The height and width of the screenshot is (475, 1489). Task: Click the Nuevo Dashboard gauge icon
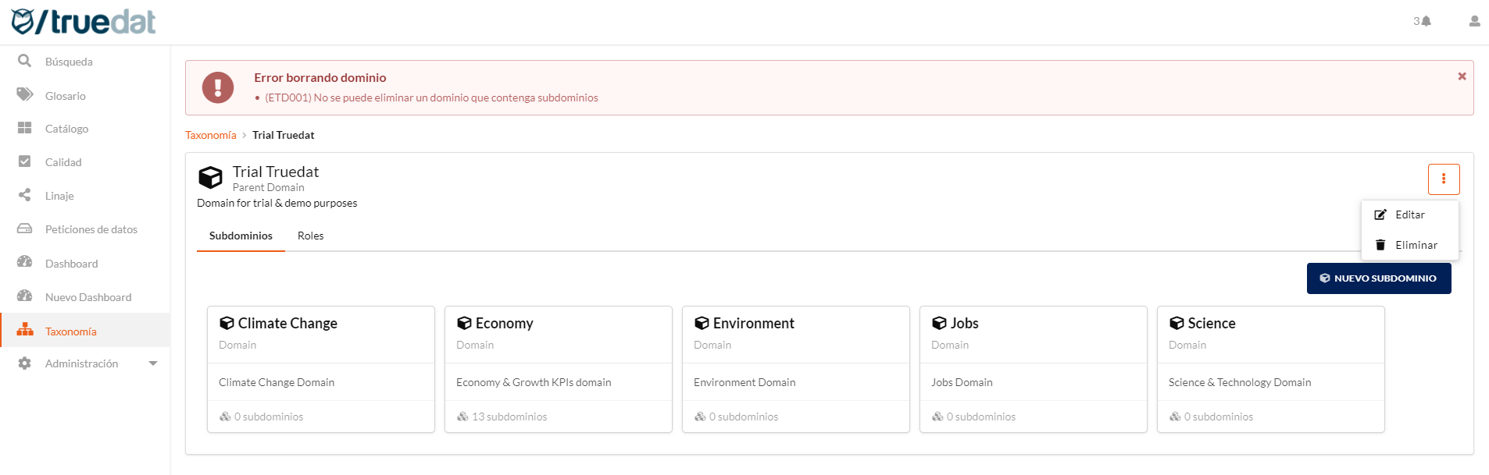coord(25,296)
